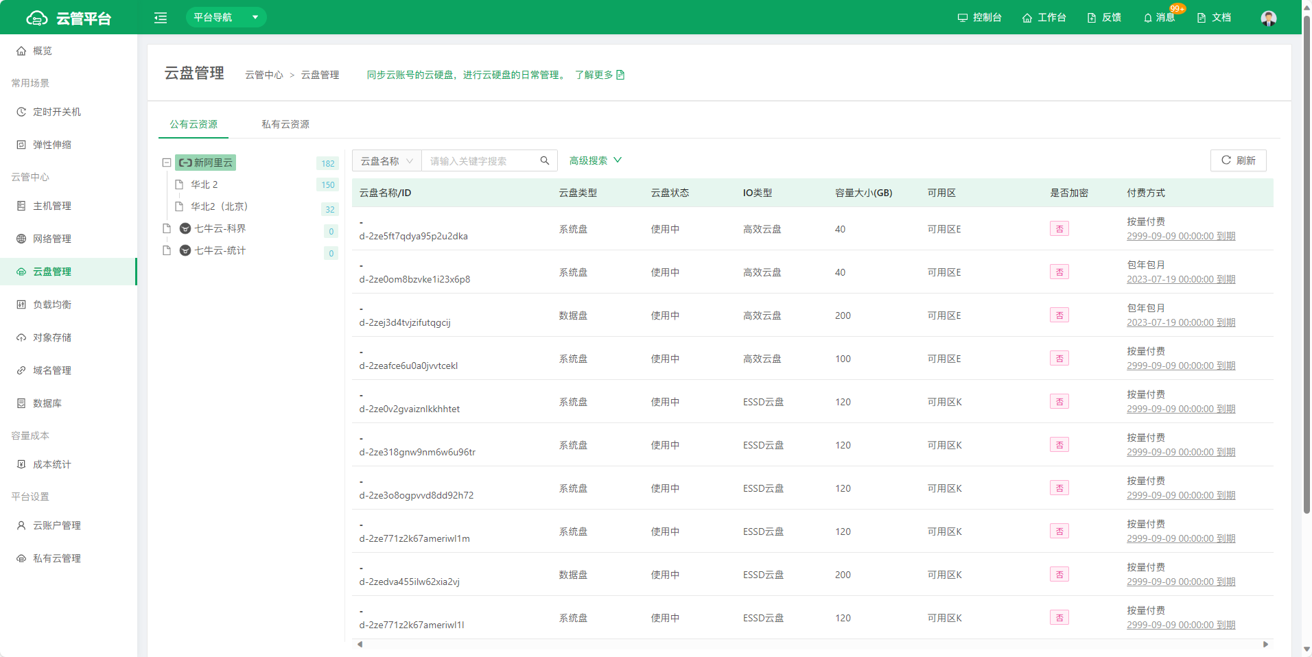Open the 云盘名称 search field dropdown
The image size is (1312, 657).
(387, 161)
